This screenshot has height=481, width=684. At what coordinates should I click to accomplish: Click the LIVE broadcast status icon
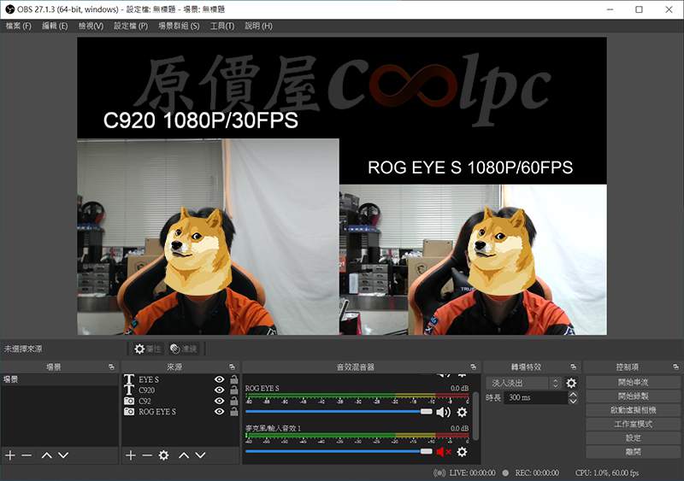point(439,472)
